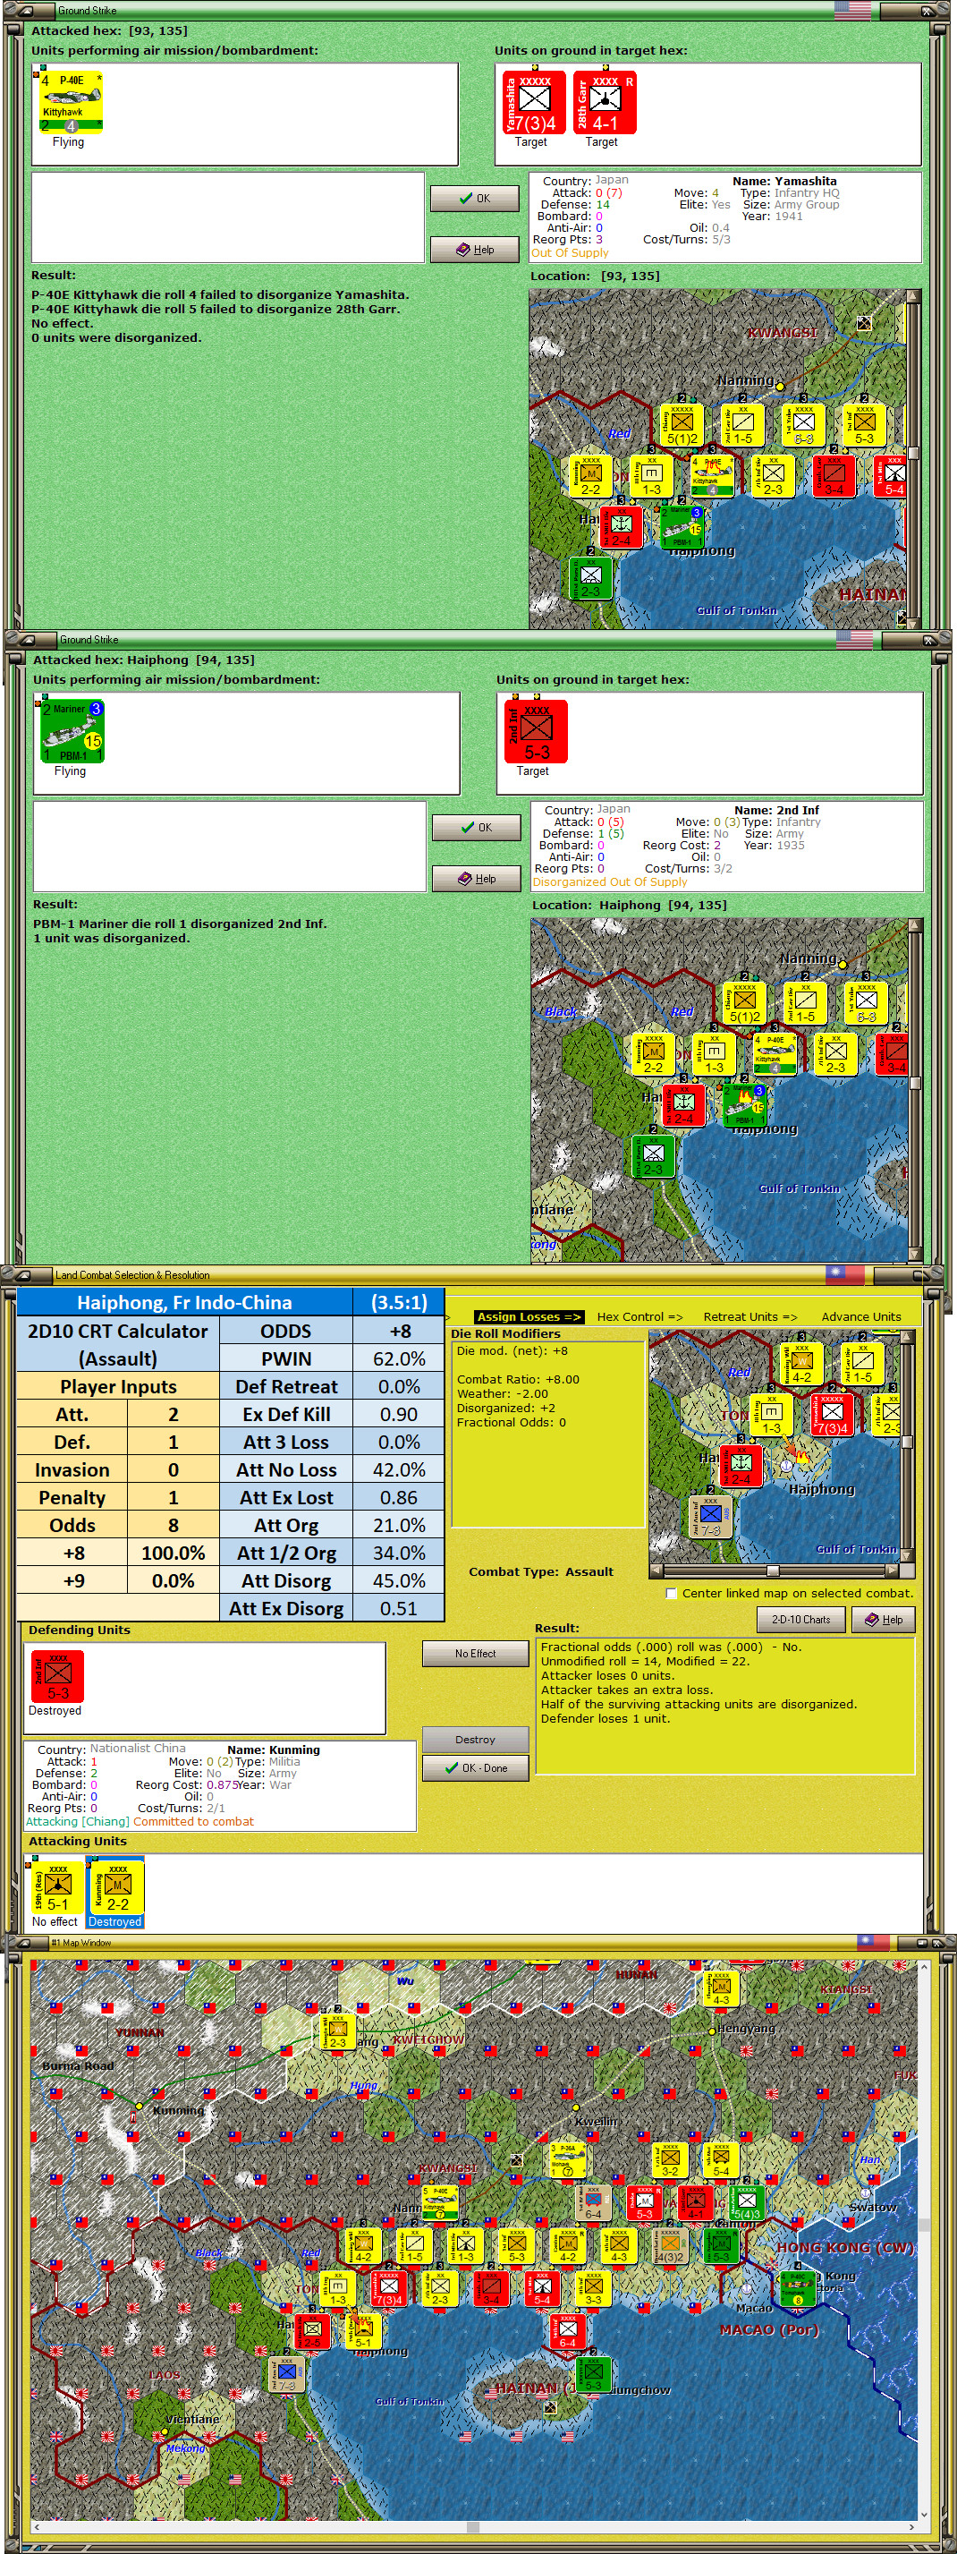
Task: Click the 62.0% PWIN value
Action: pos(399,1359)
